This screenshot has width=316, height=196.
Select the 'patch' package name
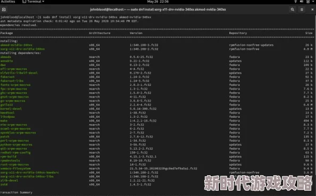click(x=5, y=137)
